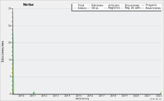Click the chart title Norlax
The width and height of the screenshot is (164, 101).
click(x=28, y=4)
